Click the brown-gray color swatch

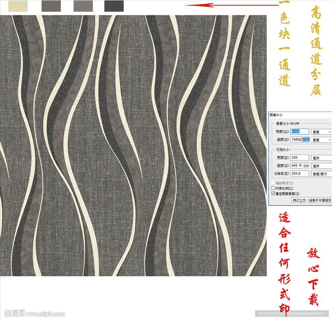[51, 6]
